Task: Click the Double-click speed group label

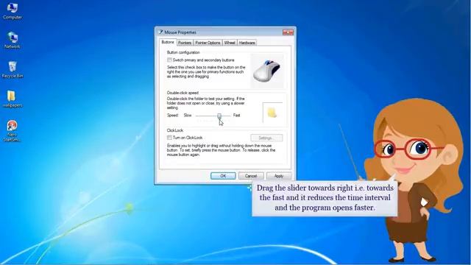Action: click(183, 93)
